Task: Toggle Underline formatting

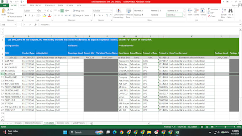Action: (32, 15)
